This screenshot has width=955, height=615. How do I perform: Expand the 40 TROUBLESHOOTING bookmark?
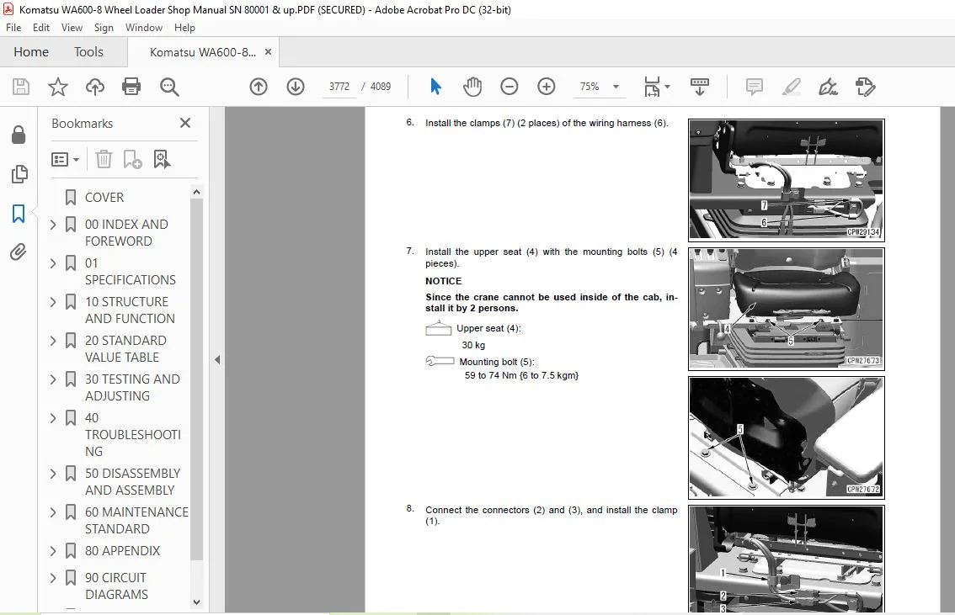53,418
